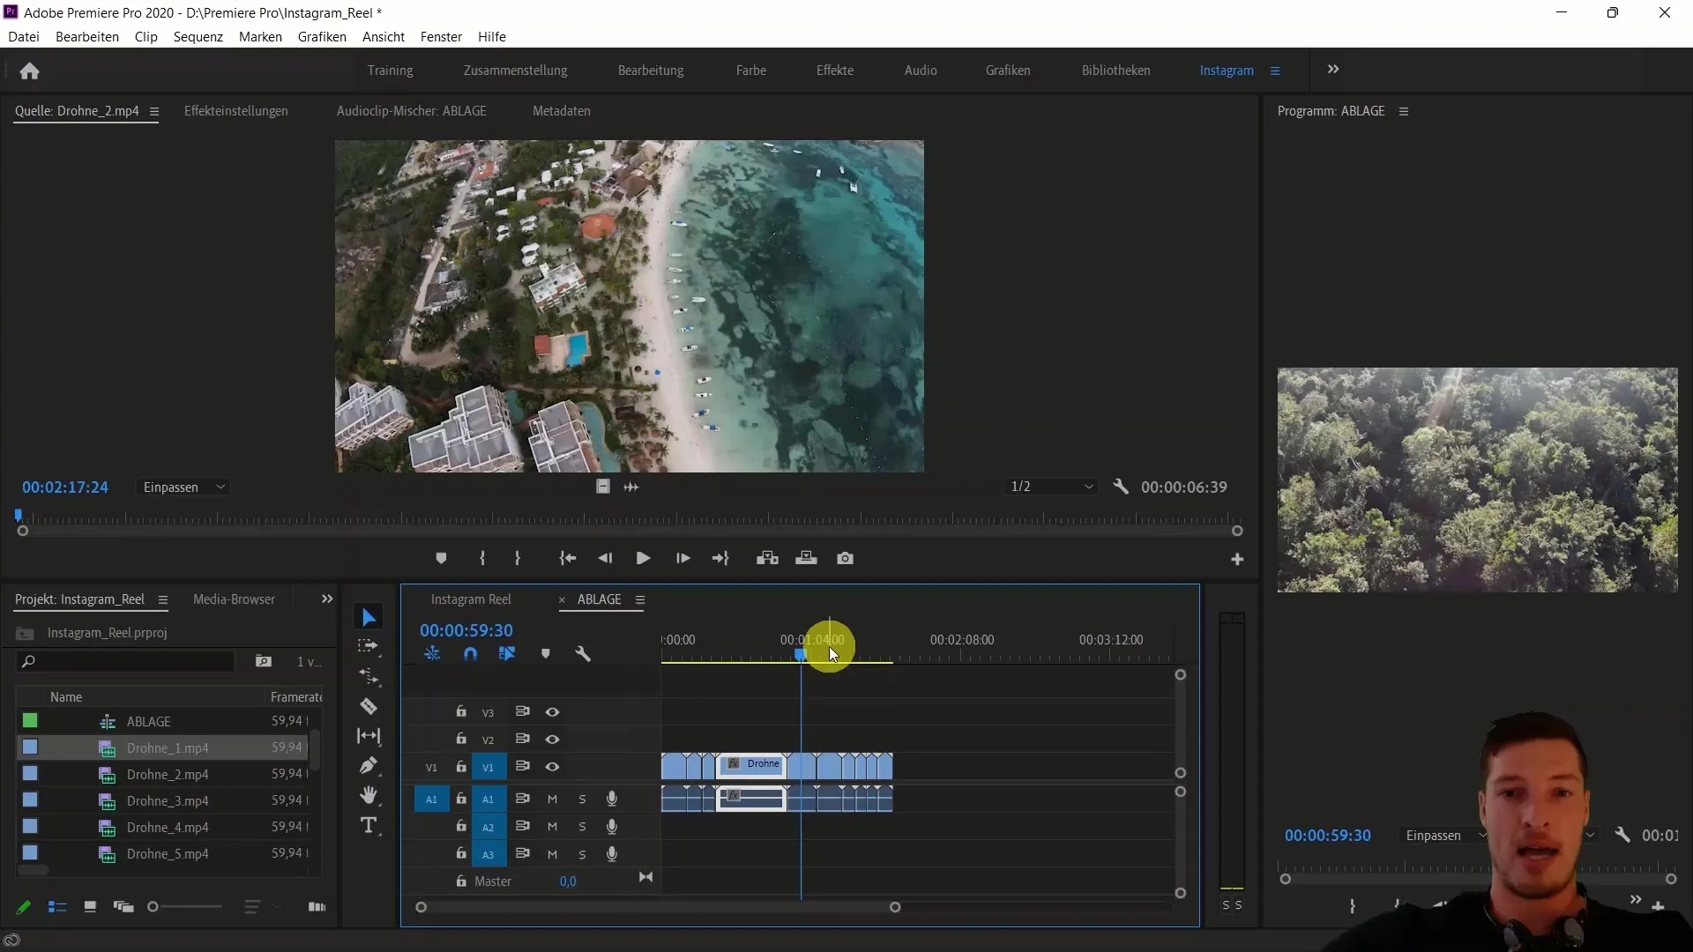Viewport: 1693px width, 952px height.
Task: Play the Source monitor clip
Action: coord(643,558)
